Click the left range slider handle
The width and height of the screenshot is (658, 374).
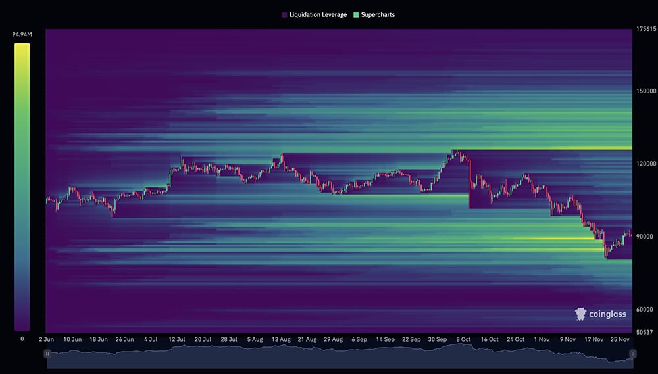[x=47, y=354]
